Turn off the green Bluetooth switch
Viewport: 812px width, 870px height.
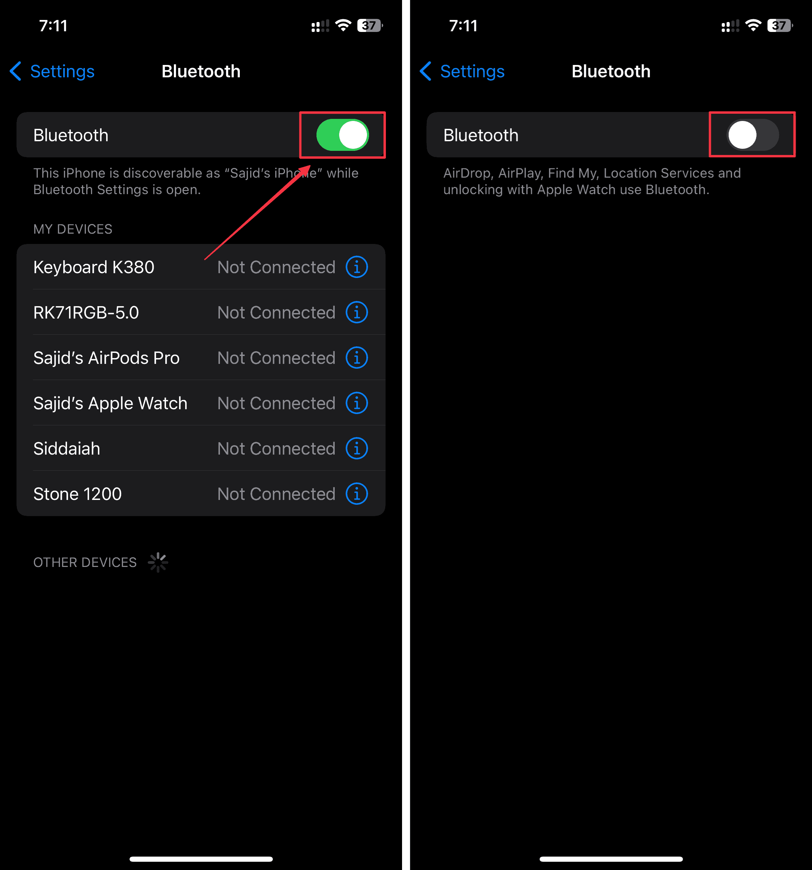pyautogui.click(x=343, y=135)
